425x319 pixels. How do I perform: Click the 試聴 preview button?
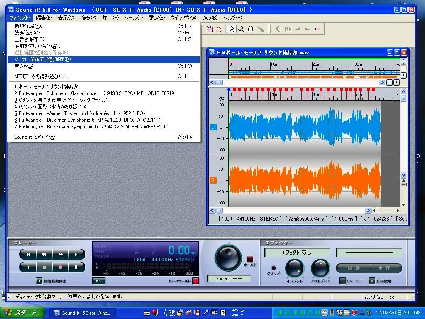353,268
